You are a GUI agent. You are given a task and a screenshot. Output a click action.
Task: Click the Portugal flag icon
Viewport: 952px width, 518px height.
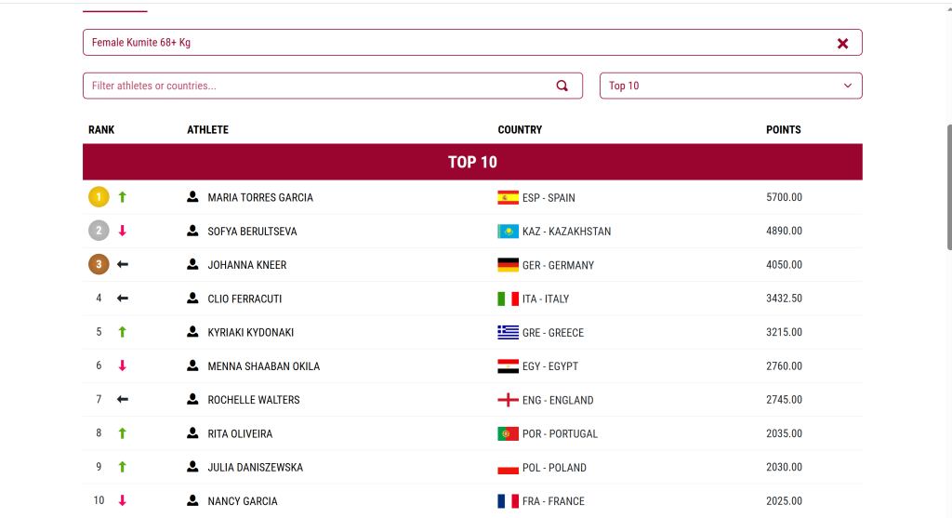click(x=508, y=433)
